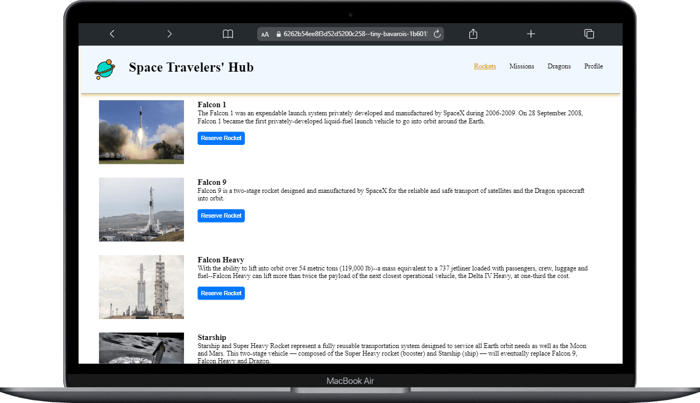Go back with the browser back arrow

point(112,34)
